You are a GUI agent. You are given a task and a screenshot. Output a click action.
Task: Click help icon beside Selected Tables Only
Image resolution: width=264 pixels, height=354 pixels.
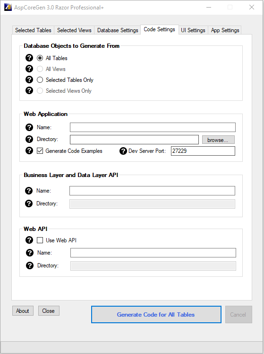[x=29, y=80]
